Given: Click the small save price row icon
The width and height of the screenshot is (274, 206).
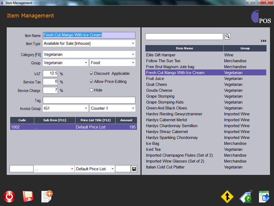Looking at the screenshot, I should pos(134,169).
